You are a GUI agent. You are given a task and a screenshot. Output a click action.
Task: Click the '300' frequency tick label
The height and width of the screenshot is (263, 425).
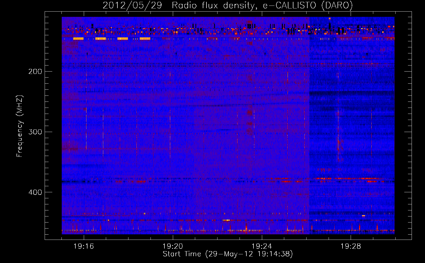(35, 132)
